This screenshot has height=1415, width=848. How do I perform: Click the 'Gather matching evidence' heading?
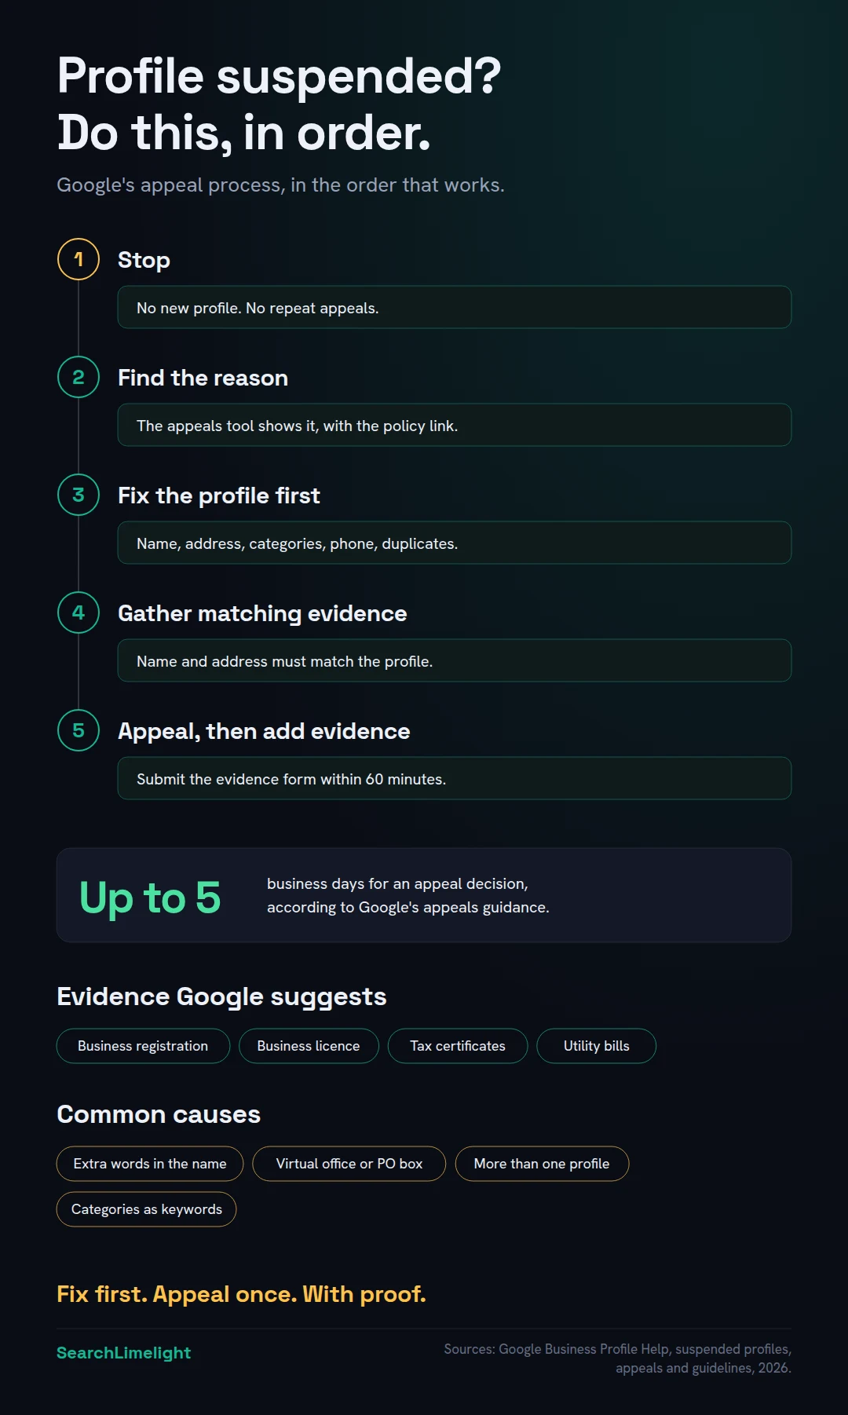click(x=262, y=613)
